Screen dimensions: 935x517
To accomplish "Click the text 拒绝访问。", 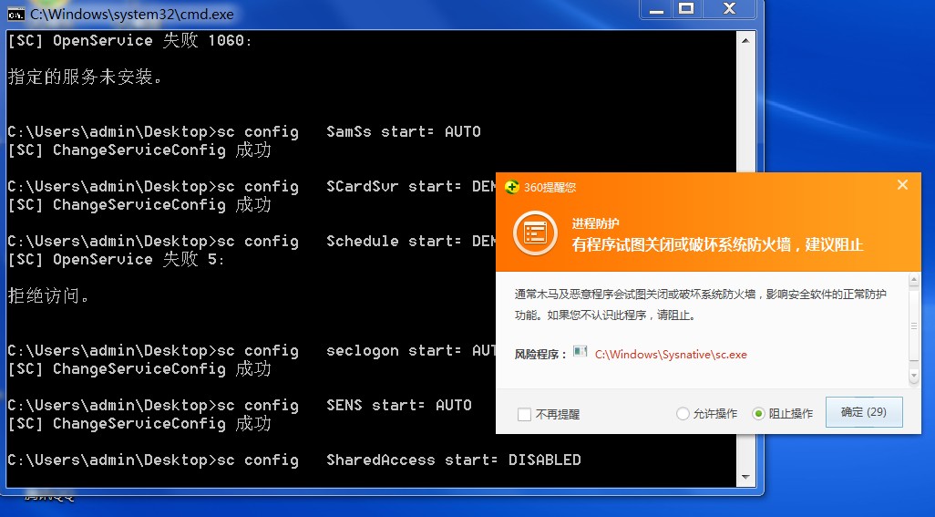I will pos(48,295).
